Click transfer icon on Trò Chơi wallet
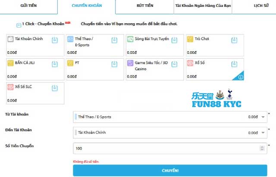 tap(234, 40)
